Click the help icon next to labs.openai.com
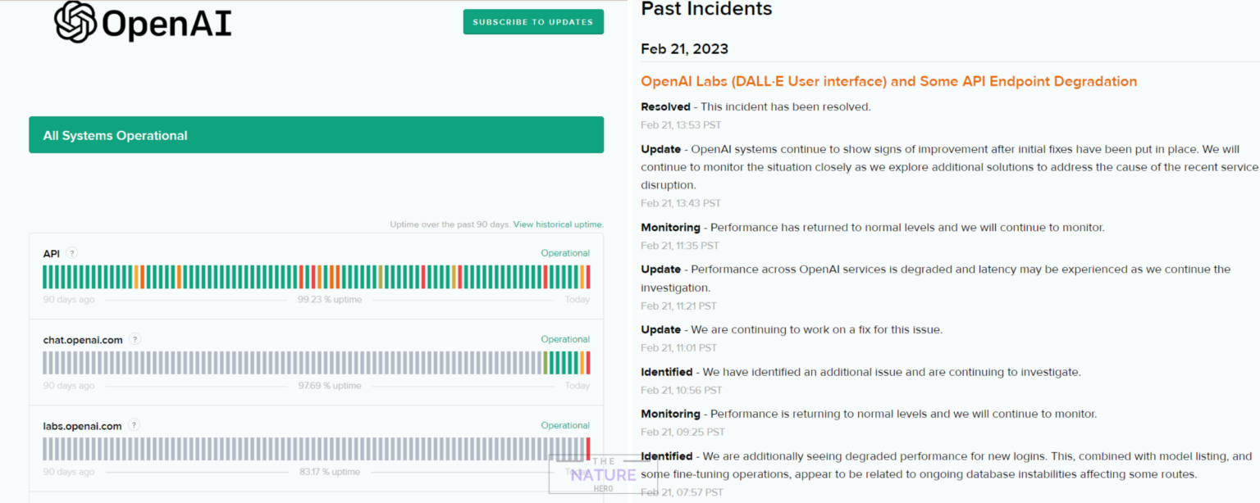1260x503 pixels. click(x=134, y=425)
